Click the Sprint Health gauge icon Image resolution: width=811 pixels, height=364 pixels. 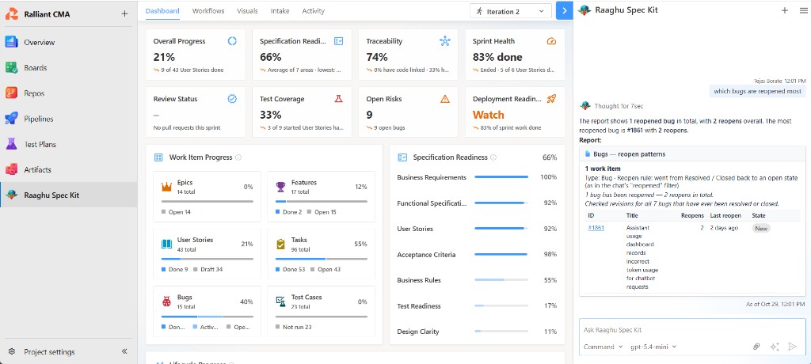point(551,41)
